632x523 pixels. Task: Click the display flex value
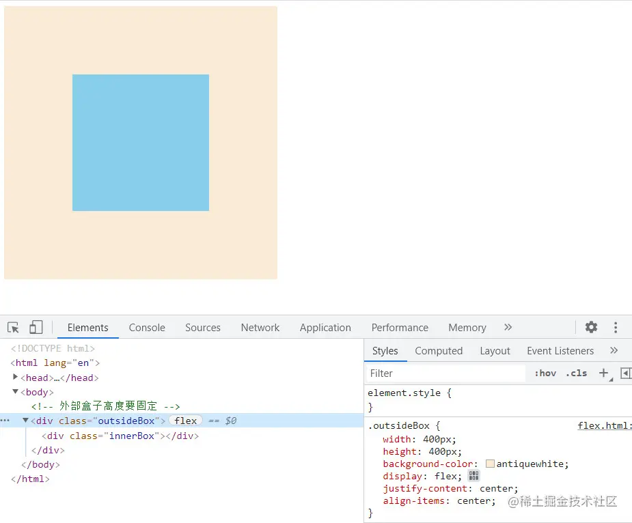445,477
